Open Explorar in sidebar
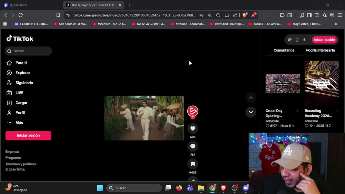The image size is (345, 194). point(18,73)
